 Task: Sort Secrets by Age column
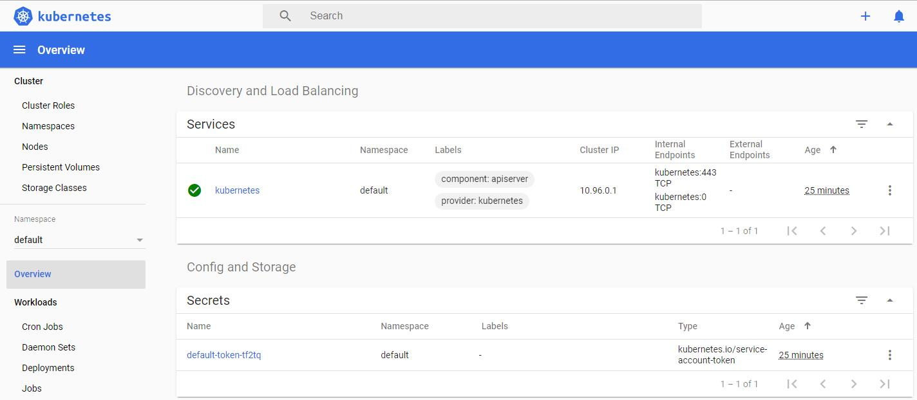(x=787, y=326)
